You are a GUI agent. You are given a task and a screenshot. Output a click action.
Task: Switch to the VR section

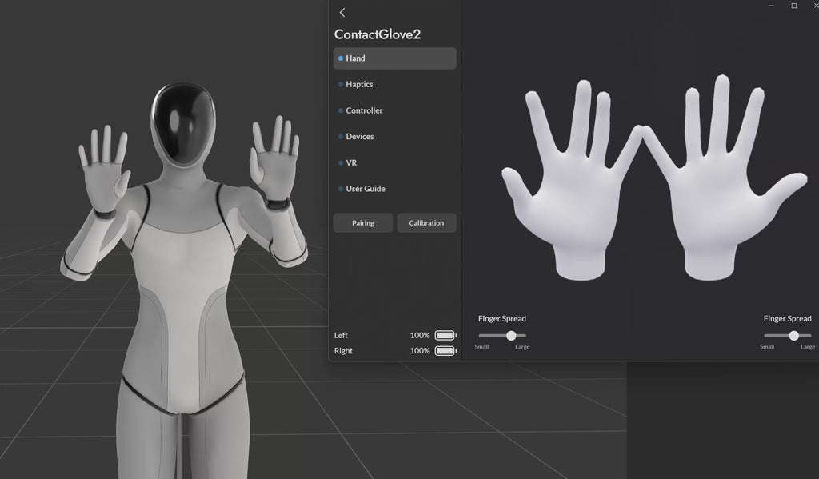(x=394, y=162)
